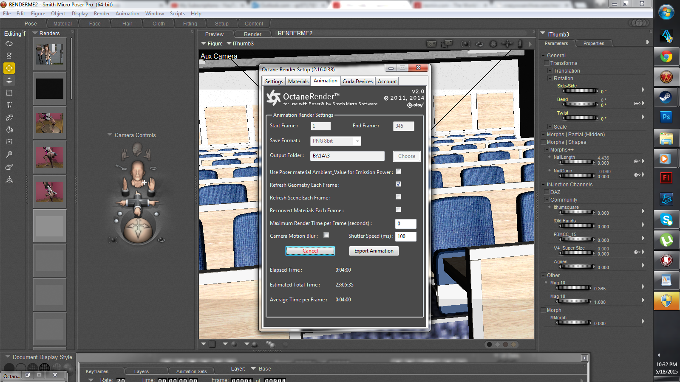Switch to the Render tab in document window
680x382 pixels.
tap(252, 34)
